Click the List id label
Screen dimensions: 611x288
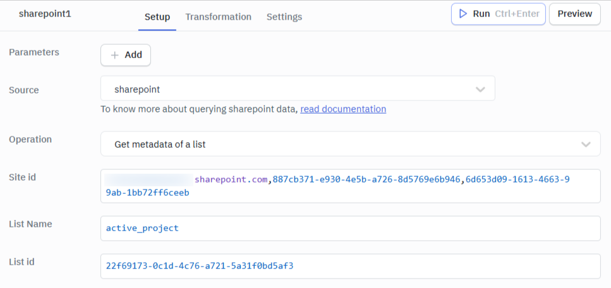pos(22,262)
